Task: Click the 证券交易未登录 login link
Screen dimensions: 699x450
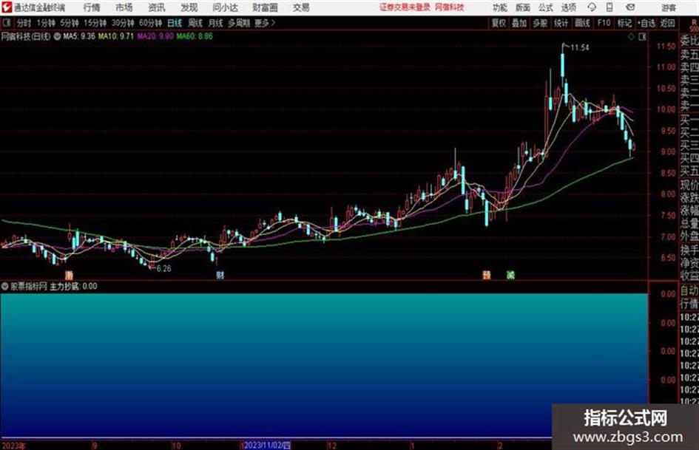Action: click(x=405, y=7)
